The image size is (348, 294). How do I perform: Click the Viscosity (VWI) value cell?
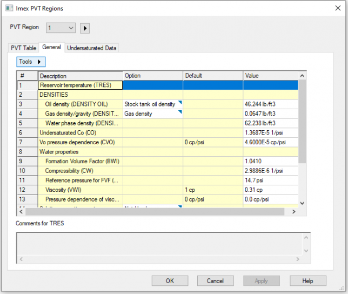click(x=270, y=190)
